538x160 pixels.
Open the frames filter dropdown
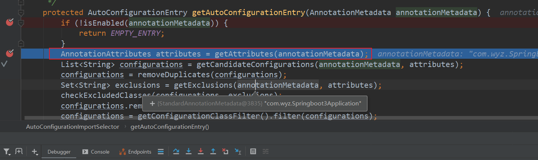tap(7, 152)
